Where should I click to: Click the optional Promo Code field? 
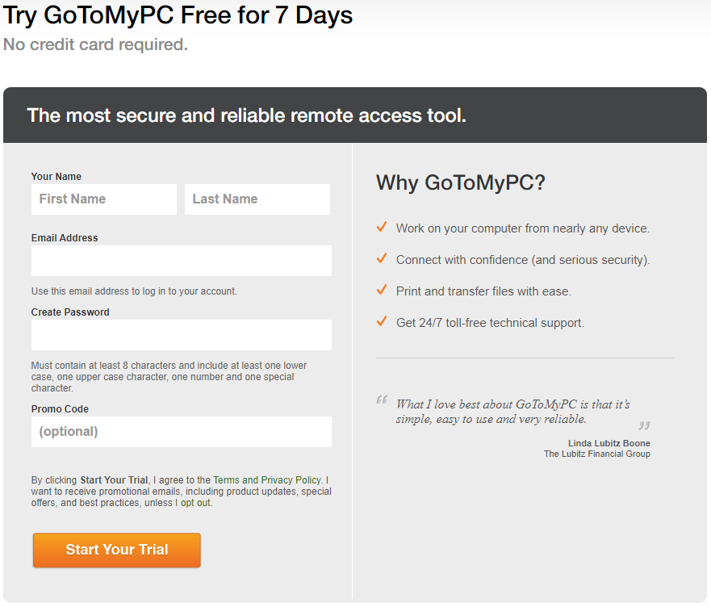(x=182, y=432)
